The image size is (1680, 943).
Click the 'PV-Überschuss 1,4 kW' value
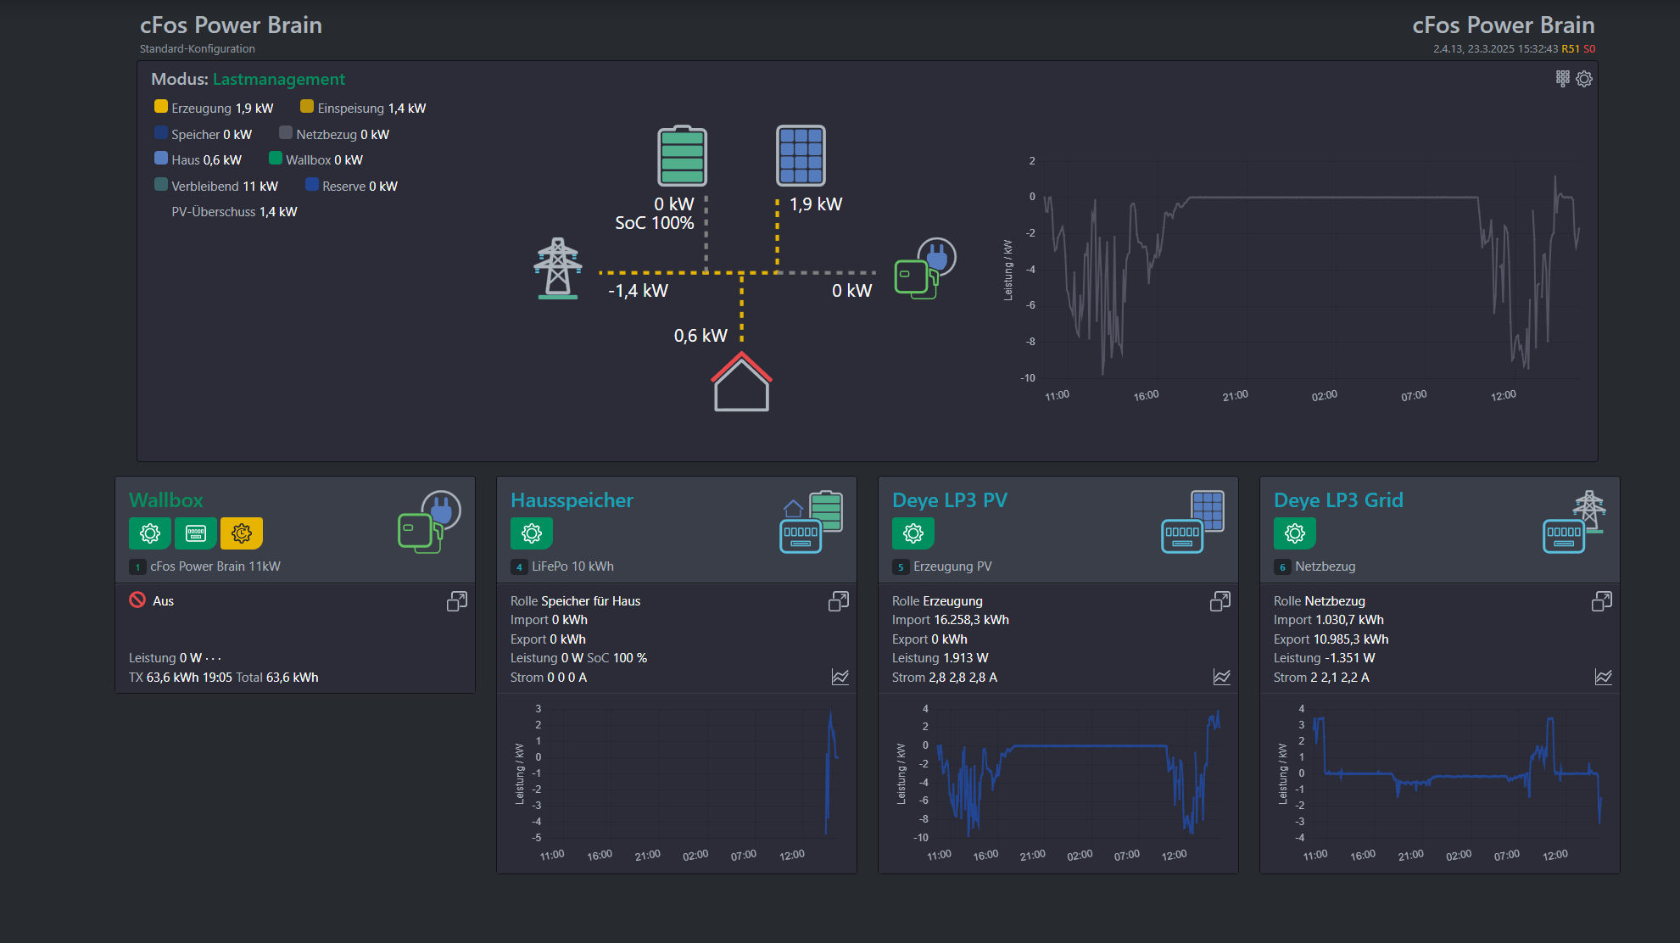(234, 212)
